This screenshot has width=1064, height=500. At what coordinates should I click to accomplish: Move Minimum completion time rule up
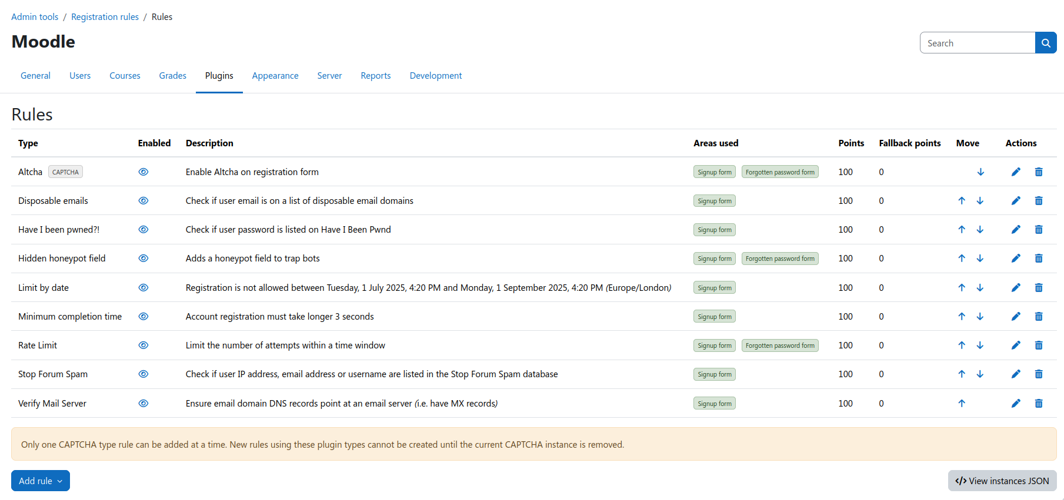tap(962, 317)
